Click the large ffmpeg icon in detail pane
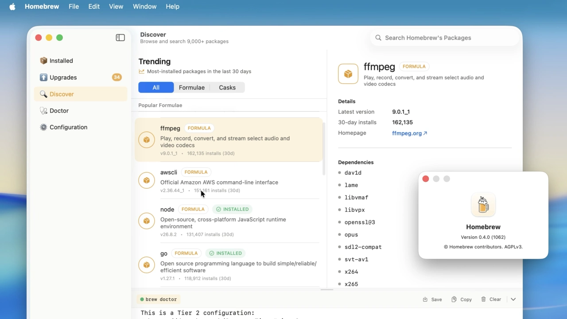Viewport: 567px width, 319px height. pos(348,74)
